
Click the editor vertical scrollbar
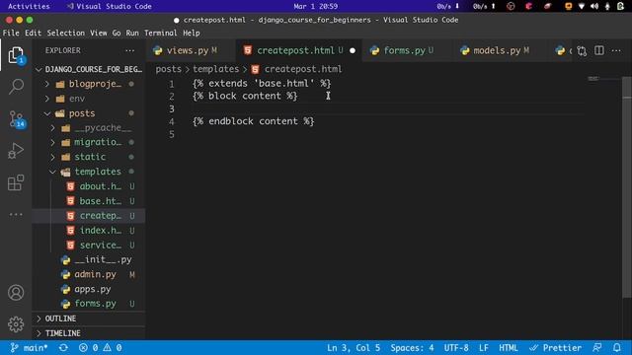[627, 187]
